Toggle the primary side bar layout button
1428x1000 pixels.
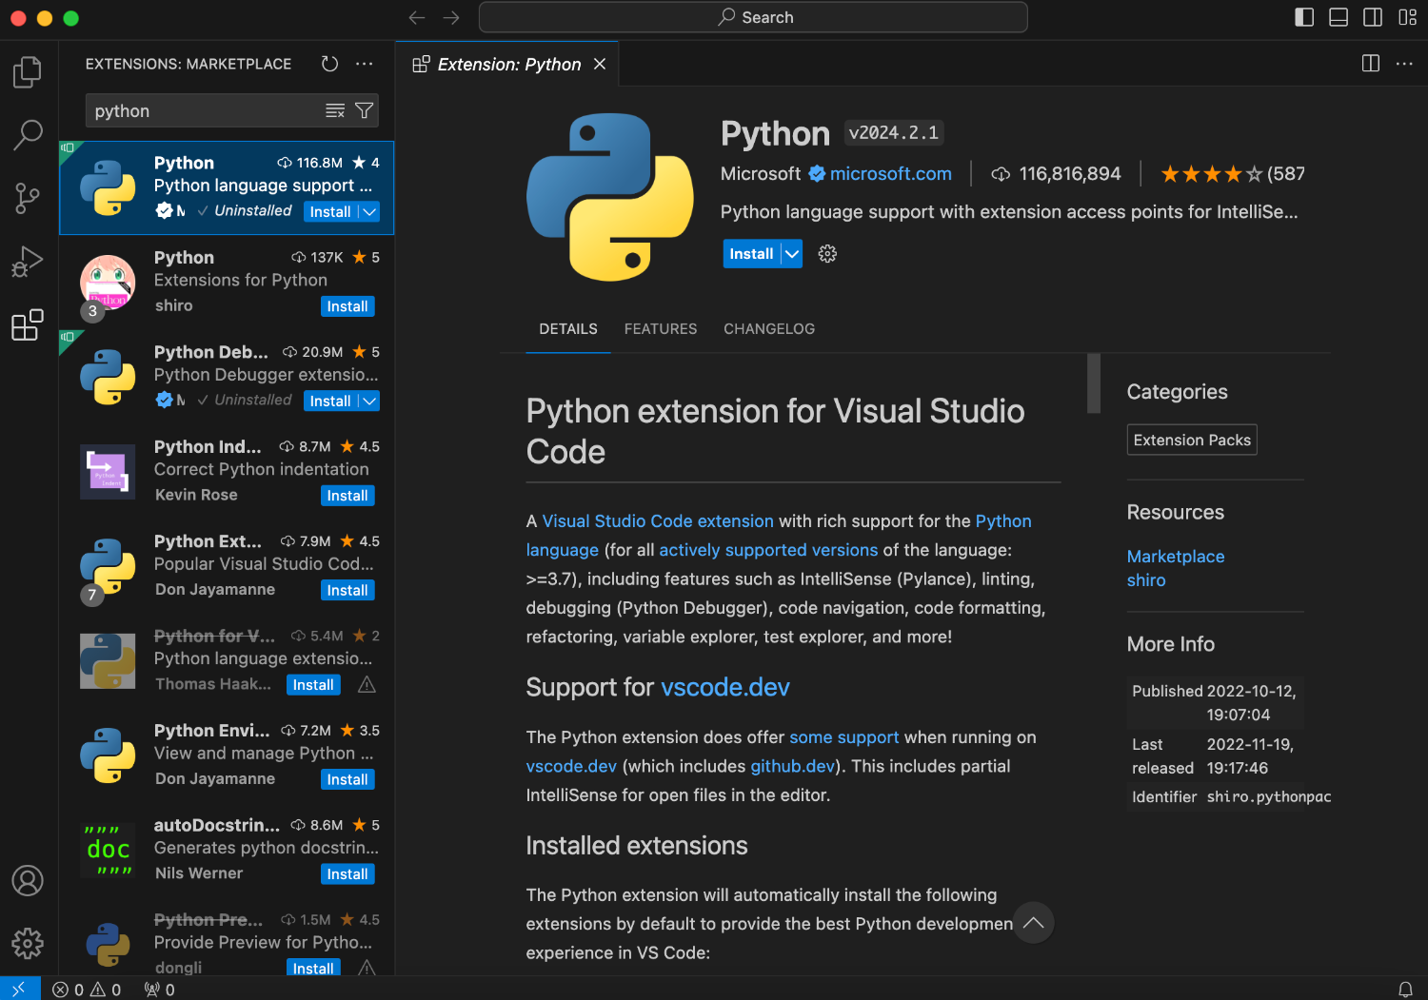[x=1304, y=17]
